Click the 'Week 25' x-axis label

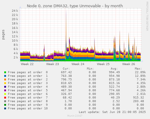click(x=103, y=64)
